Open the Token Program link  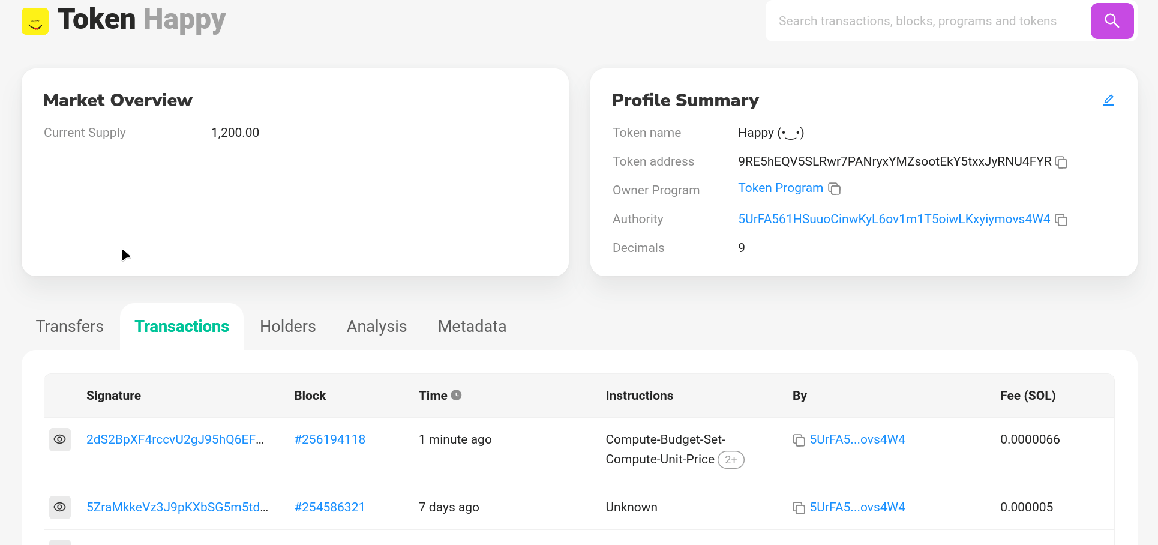pos(780,188)
